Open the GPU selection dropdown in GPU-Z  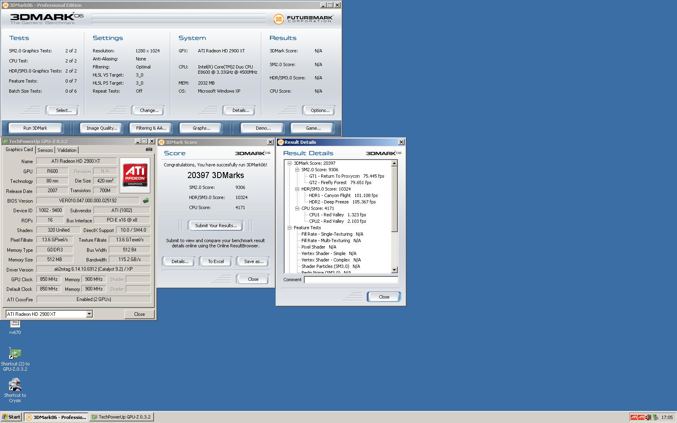coord(89,314)
